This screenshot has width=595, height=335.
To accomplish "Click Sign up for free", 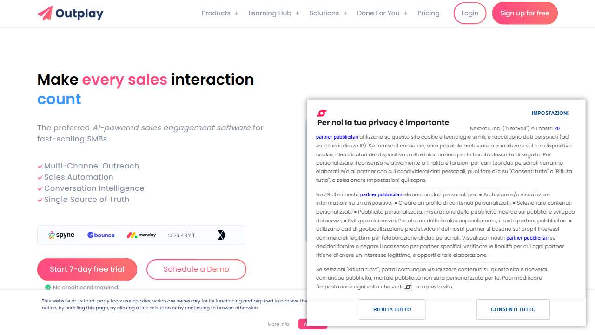I will [524, 13].
